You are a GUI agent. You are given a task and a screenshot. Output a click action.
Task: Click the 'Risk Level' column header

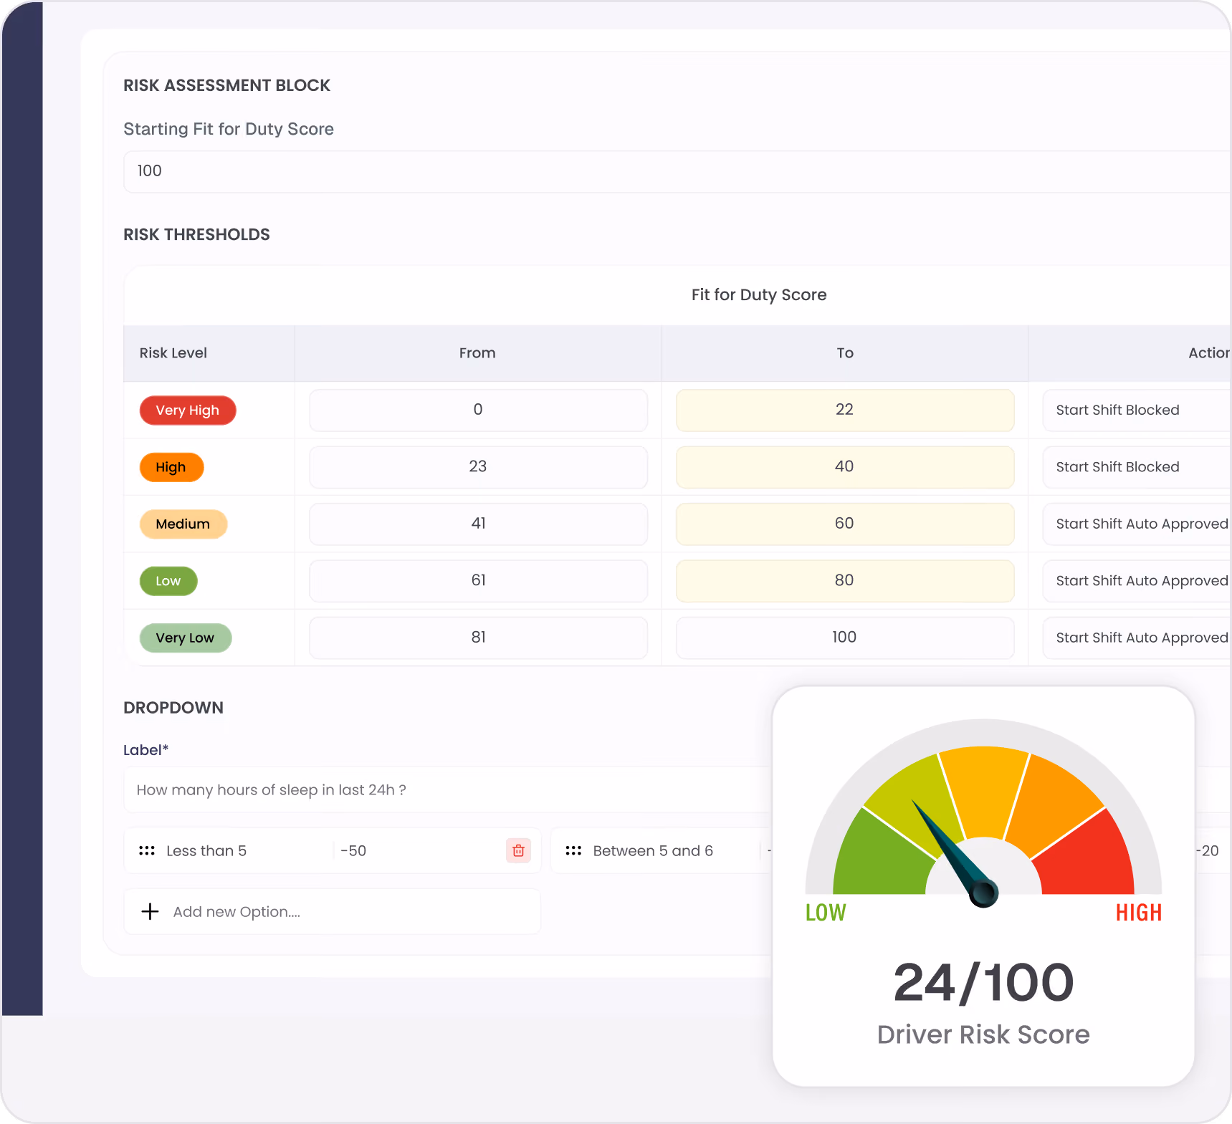(x=173, y=353)
